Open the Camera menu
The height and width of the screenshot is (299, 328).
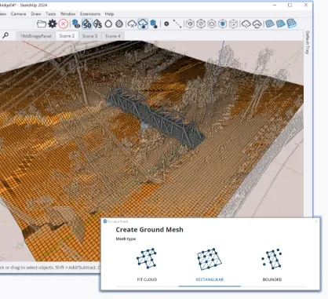coord(18,14)
